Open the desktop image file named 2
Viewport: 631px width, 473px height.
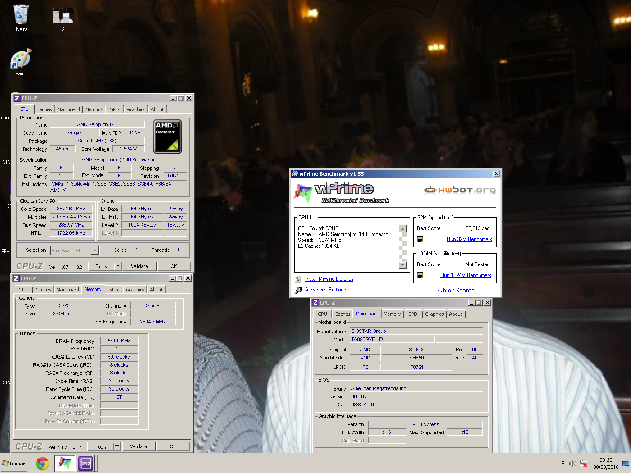click(x=63, y=19)
